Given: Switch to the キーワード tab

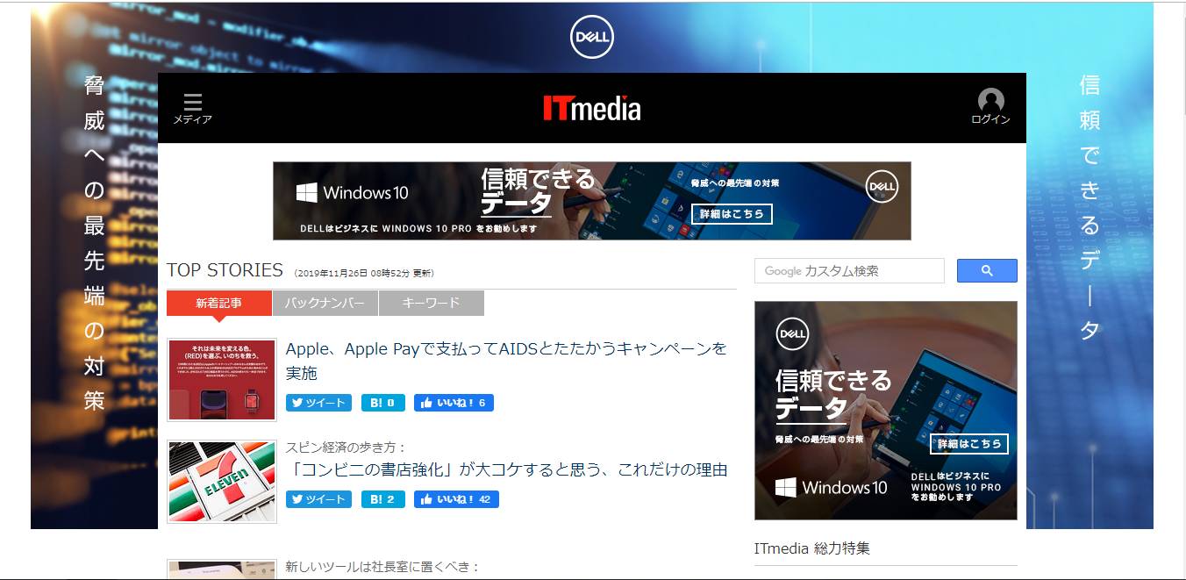Looking at the screenshot, I should (431, 303).
